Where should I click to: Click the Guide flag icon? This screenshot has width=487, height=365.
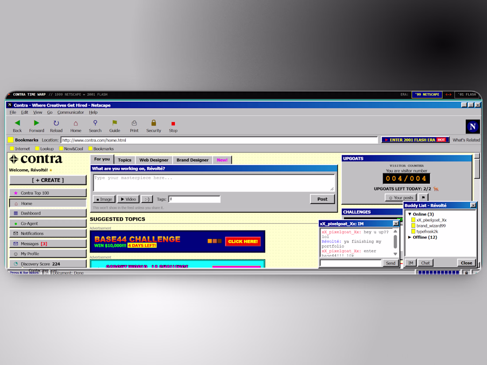(x=115, y=123)
